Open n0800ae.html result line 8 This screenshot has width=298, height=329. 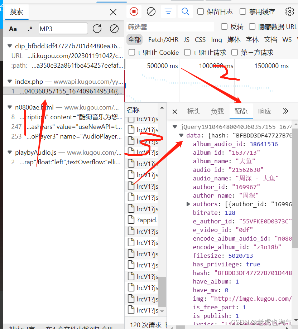64,117
